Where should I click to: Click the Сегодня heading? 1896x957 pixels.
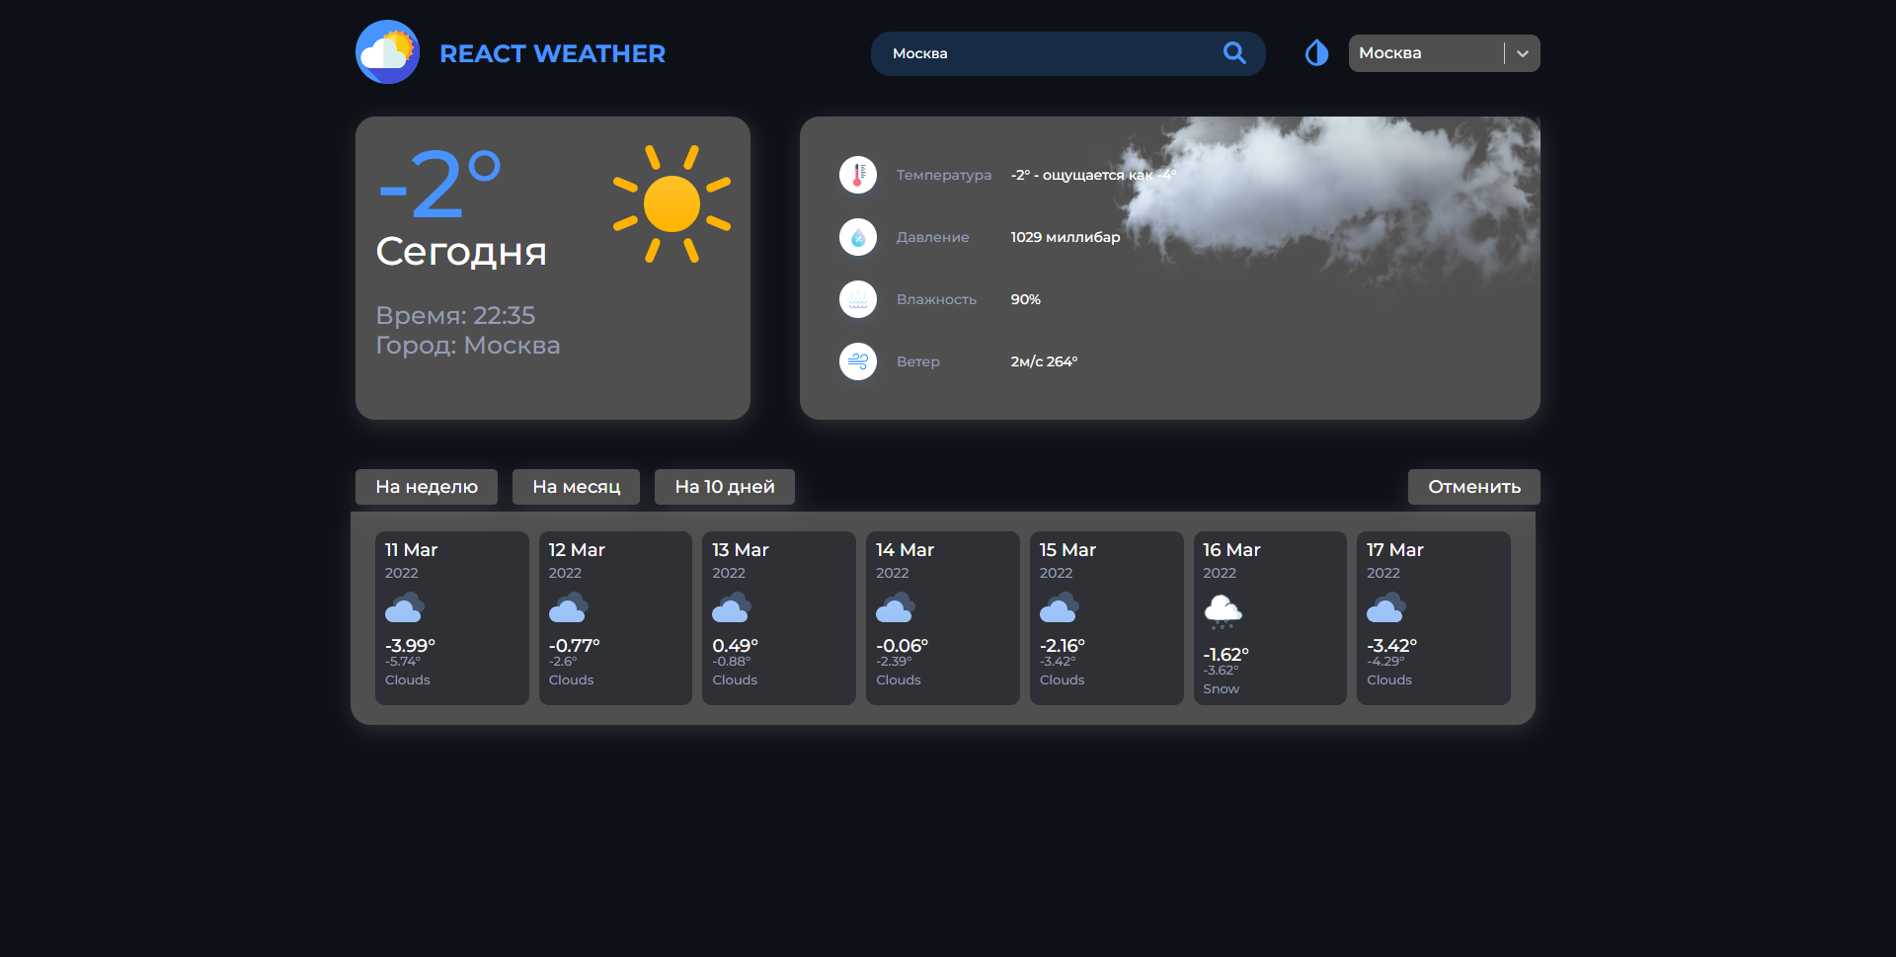(461, 251)
